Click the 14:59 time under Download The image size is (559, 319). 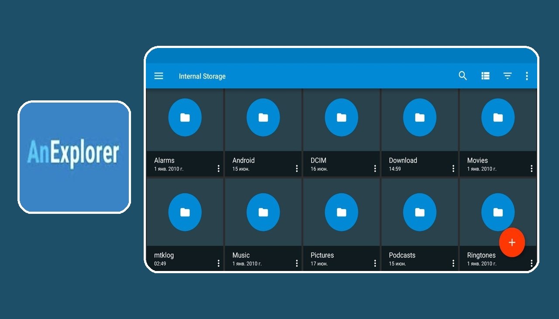coord(395,169)
